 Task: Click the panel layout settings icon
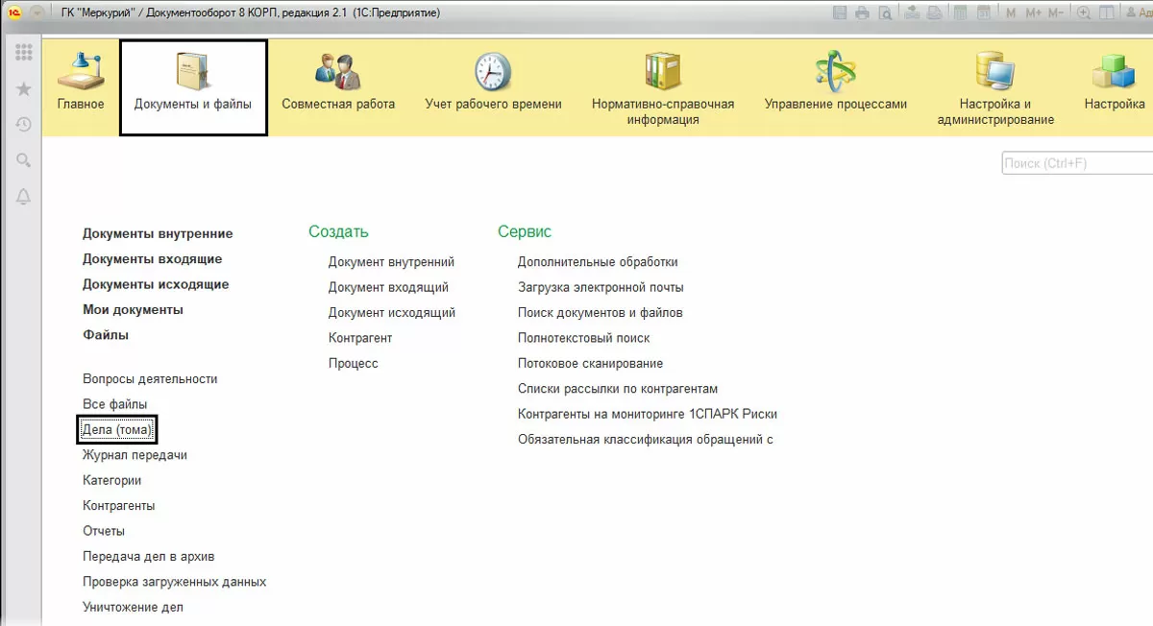(x=1107, y=12)
